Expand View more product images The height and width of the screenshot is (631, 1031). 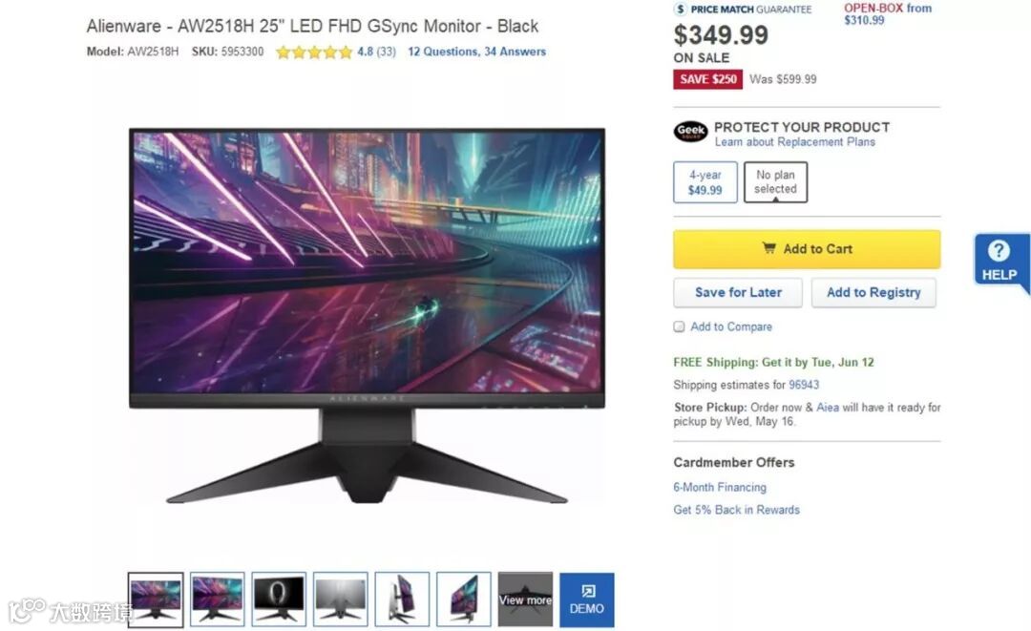[525, 599]
